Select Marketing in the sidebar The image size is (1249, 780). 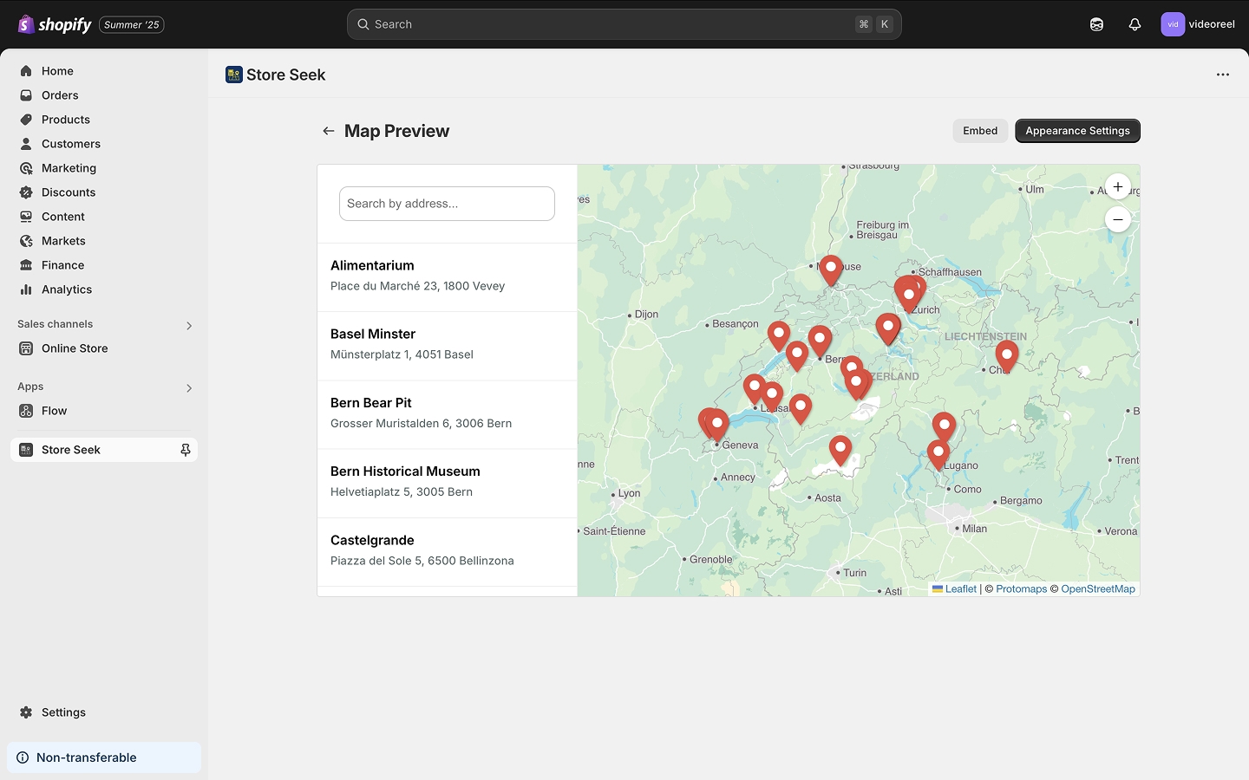click(69, 167)
